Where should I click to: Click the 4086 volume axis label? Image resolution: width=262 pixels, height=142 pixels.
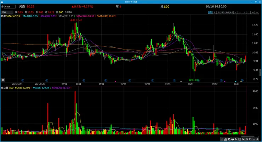[255, 91]
